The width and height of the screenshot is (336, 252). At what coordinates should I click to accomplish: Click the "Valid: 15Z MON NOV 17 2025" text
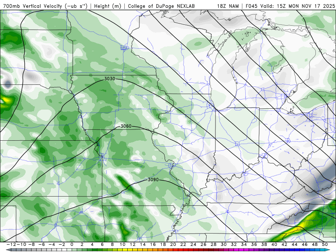[297, 6]
